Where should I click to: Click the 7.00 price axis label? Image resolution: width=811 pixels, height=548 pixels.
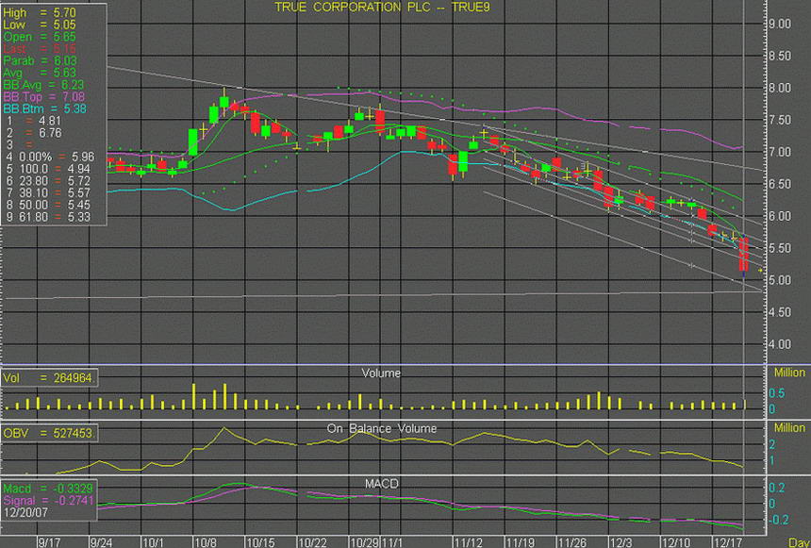[780, 152]
